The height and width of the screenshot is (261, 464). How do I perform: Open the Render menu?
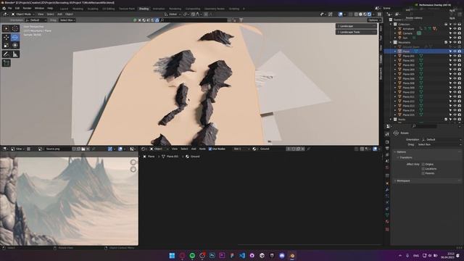[x=27, y=9]
